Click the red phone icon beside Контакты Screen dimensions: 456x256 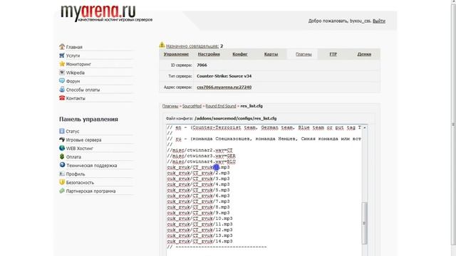tap(62, 98)
